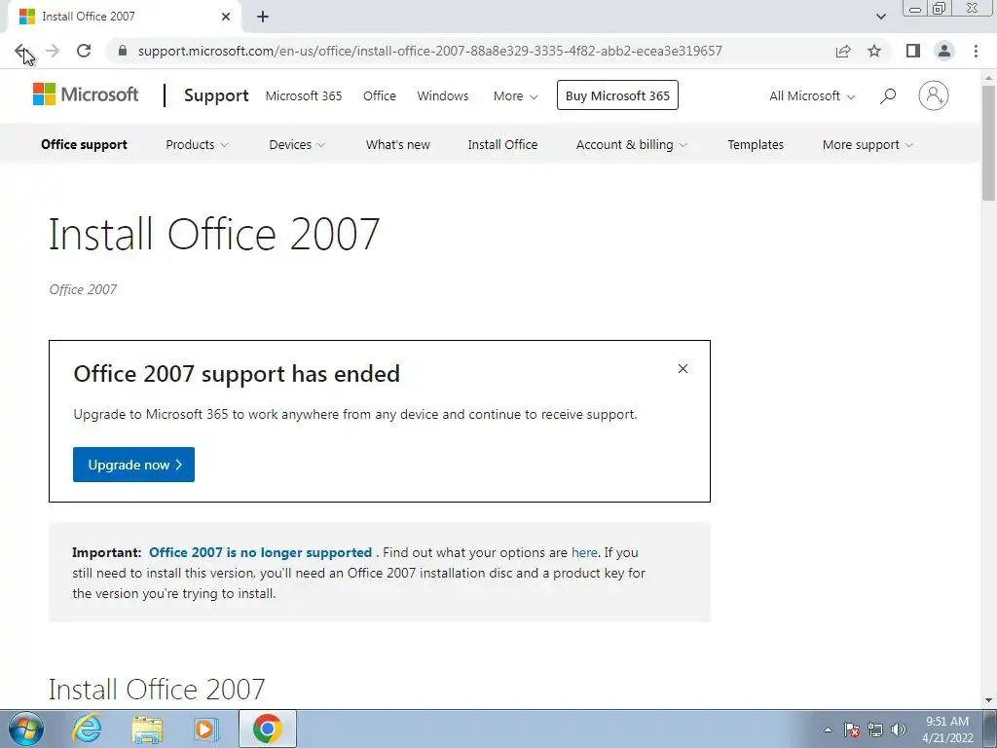Share this page using the share icon
Viewport: 997px width, 748px height.
pyautogui.click(x=843, y=51)
